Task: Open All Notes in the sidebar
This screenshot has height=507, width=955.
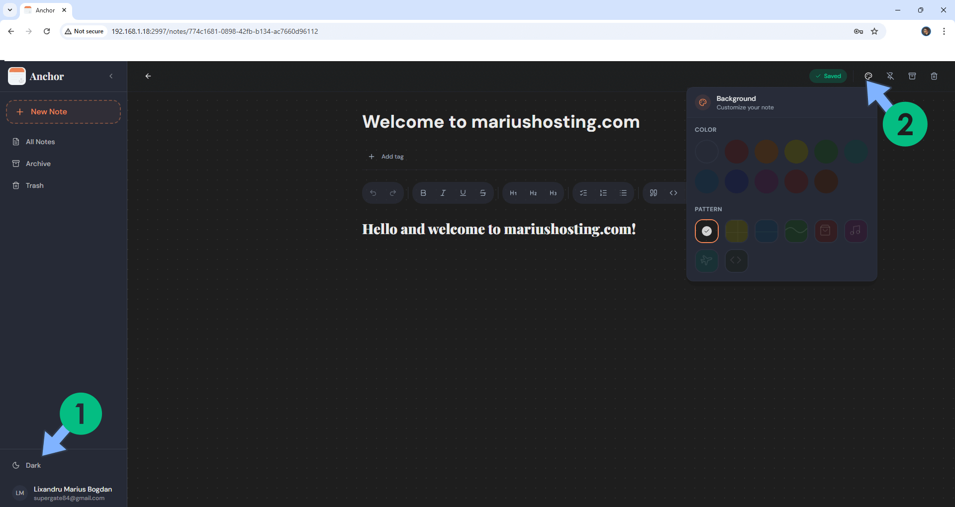Action: [x=40, y=142]
